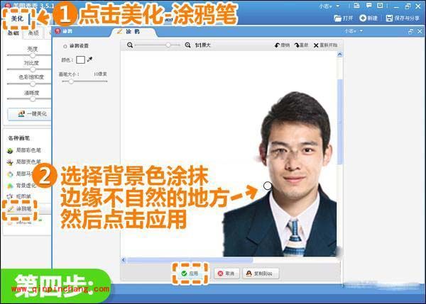Select the 涂鸦 tab in the doodle window
This screenshot has height=304, width=426.
(133, 32)
